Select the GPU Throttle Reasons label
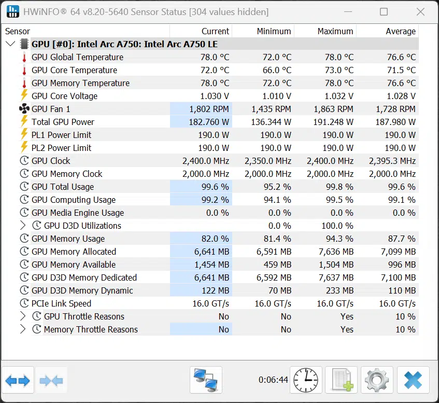The height and width of the screenshot is (403, 439). (84, 316)
